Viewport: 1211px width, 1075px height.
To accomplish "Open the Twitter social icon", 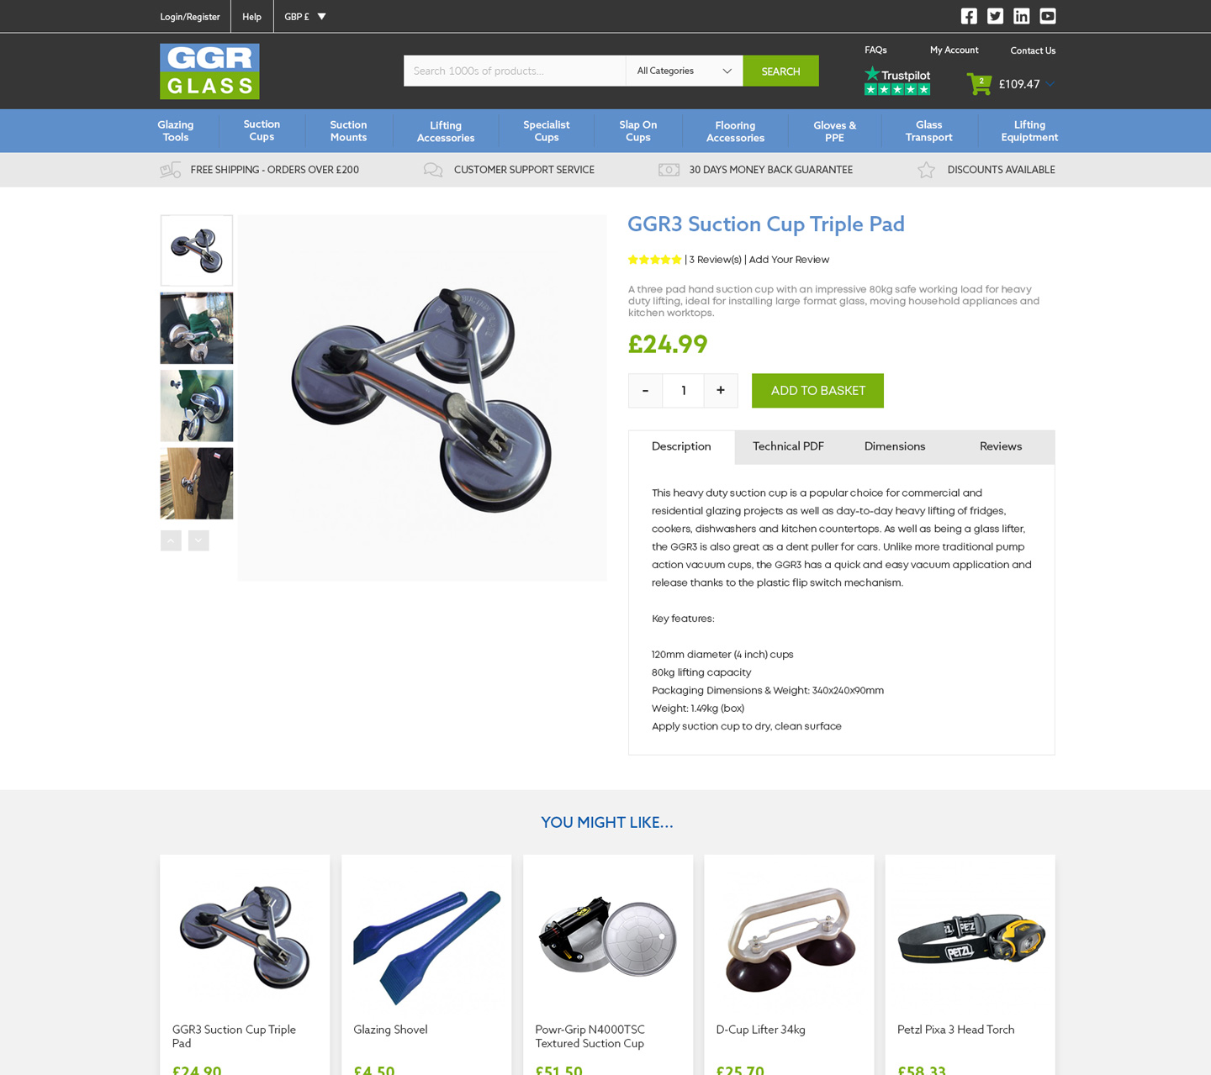I will [995, 16].
